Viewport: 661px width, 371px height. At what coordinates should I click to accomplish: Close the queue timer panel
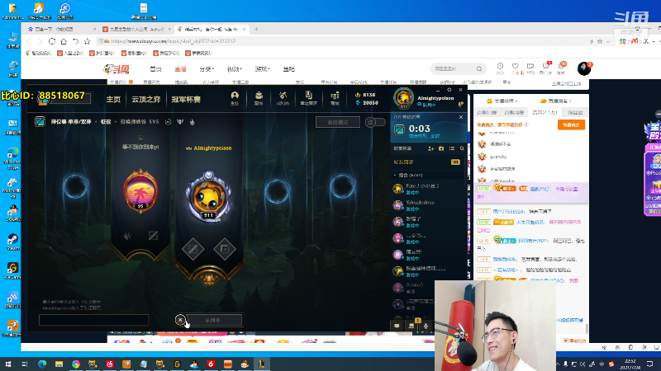[461, 117]
